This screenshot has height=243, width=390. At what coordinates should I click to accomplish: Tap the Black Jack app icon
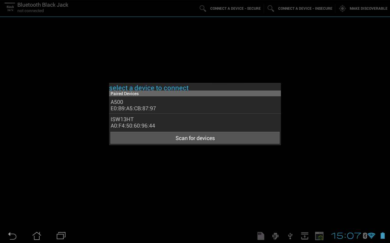coord(10,8)
